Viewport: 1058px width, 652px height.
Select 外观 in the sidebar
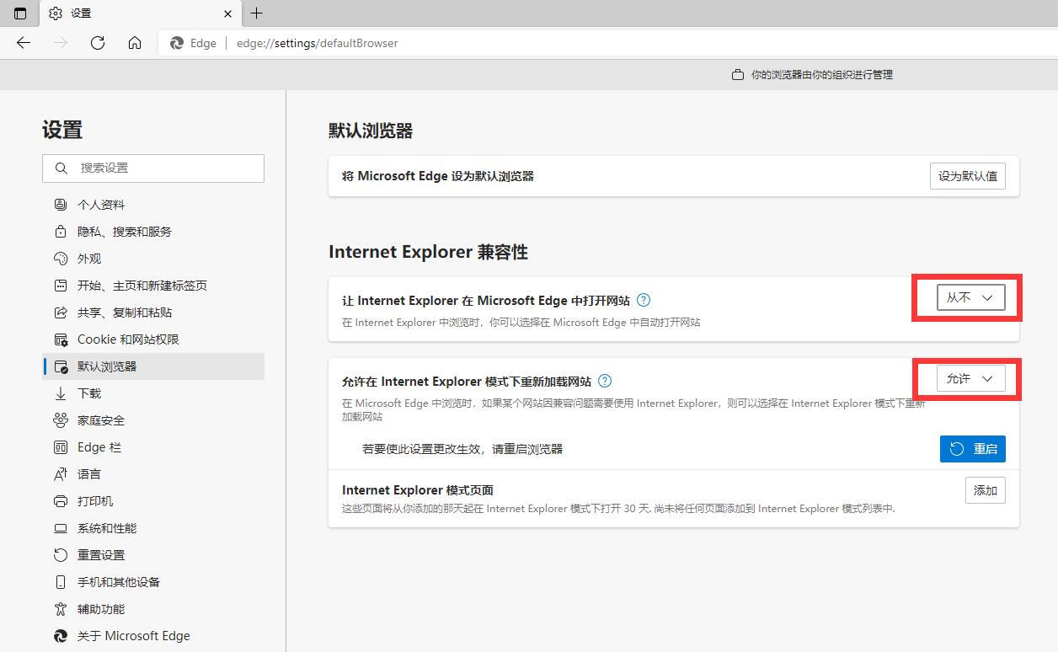tap(153, 259)
